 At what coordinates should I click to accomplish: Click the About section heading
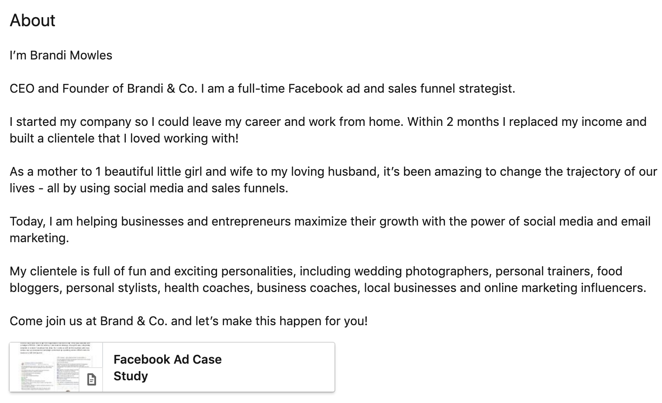(32, 20)
